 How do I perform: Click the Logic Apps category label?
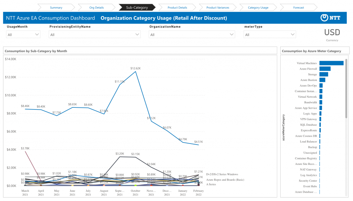pos(310,114)
